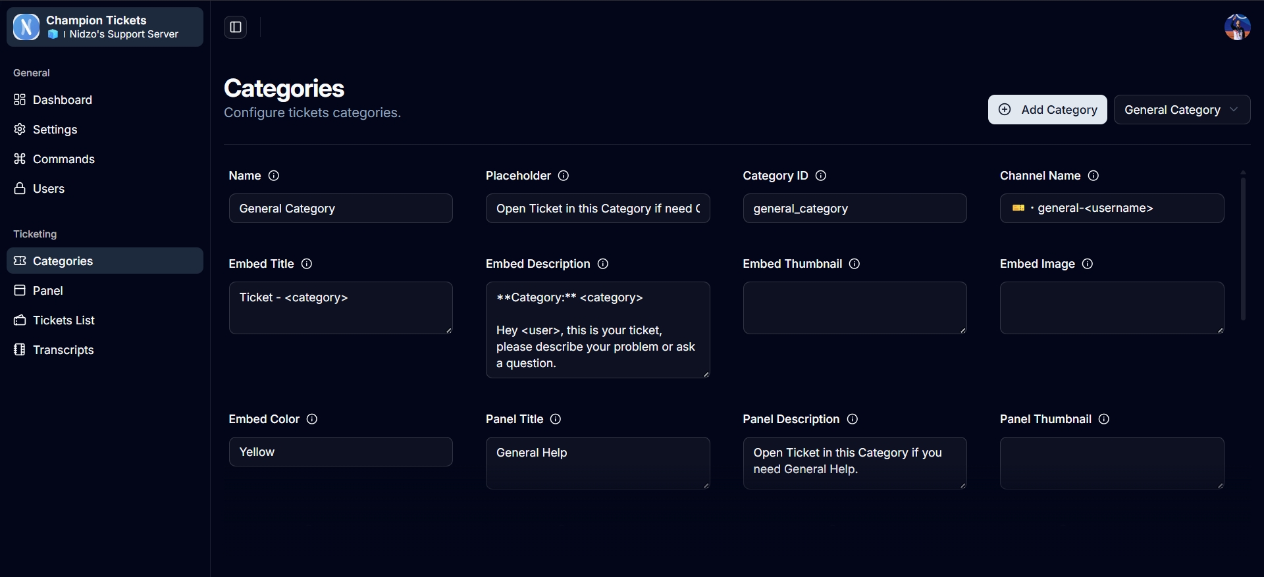Open the Panel page link
The height and width of the screenshot is (577, 1264).
point(48,291)
